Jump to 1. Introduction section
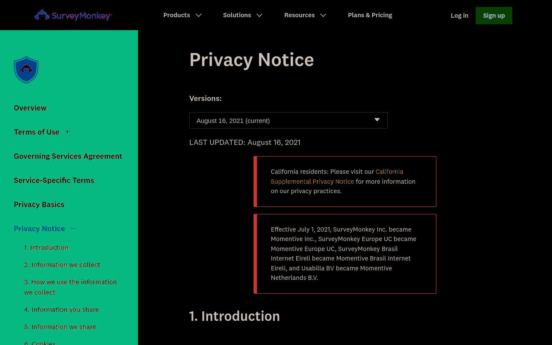552x345 pixels. pyautogui.click(x=46, y=248)
